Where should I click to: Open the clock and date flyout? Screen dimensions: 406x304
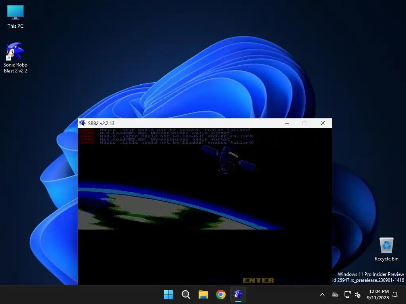coord(378,294)
